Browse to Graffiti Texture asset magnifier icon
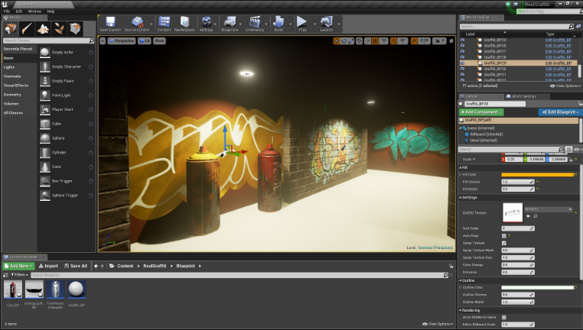The height and width of the screenshot is (330, 583). pos(536,216)
